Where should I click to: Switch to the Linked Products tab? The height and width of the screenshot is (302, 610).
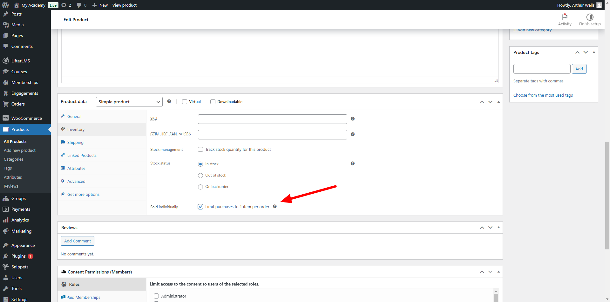pos(82,155)
